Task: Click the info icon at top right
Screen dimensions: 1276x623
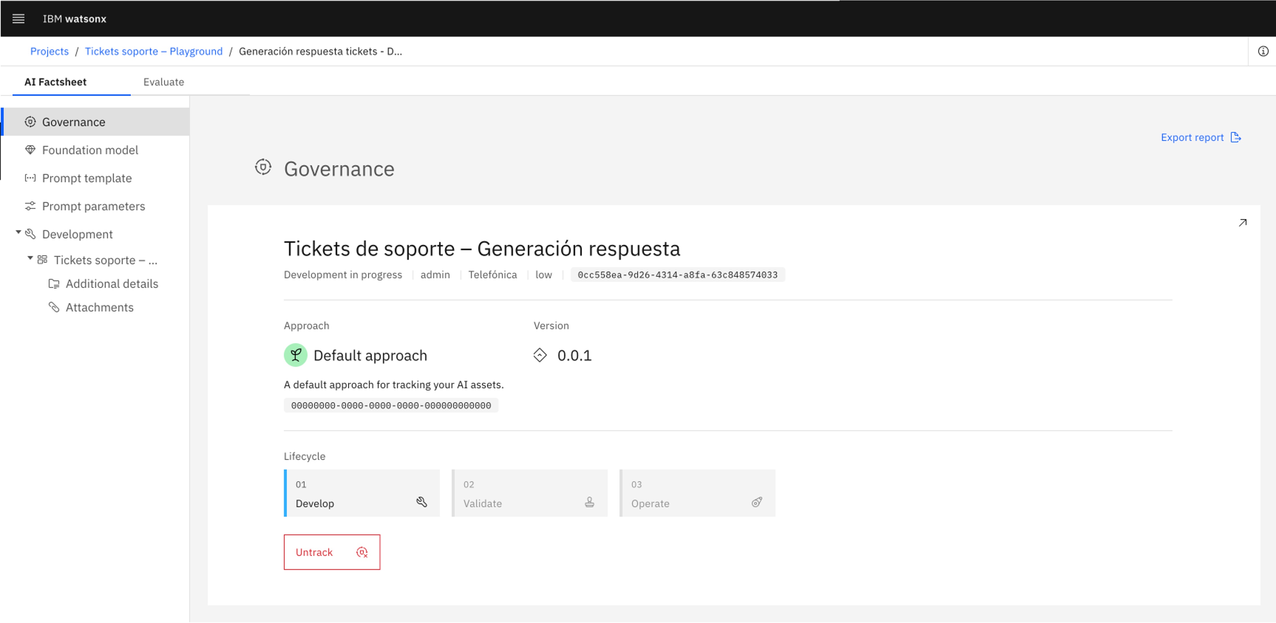Action: pos(1263,51)
